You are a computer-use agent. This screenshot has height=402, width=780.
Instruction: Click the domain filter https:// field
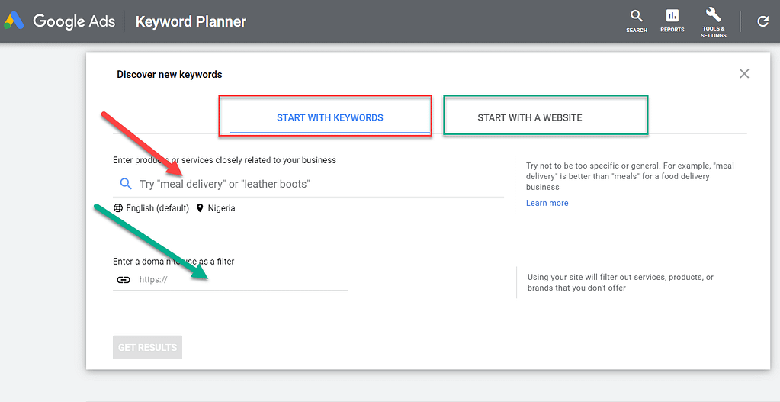(230, 280)
